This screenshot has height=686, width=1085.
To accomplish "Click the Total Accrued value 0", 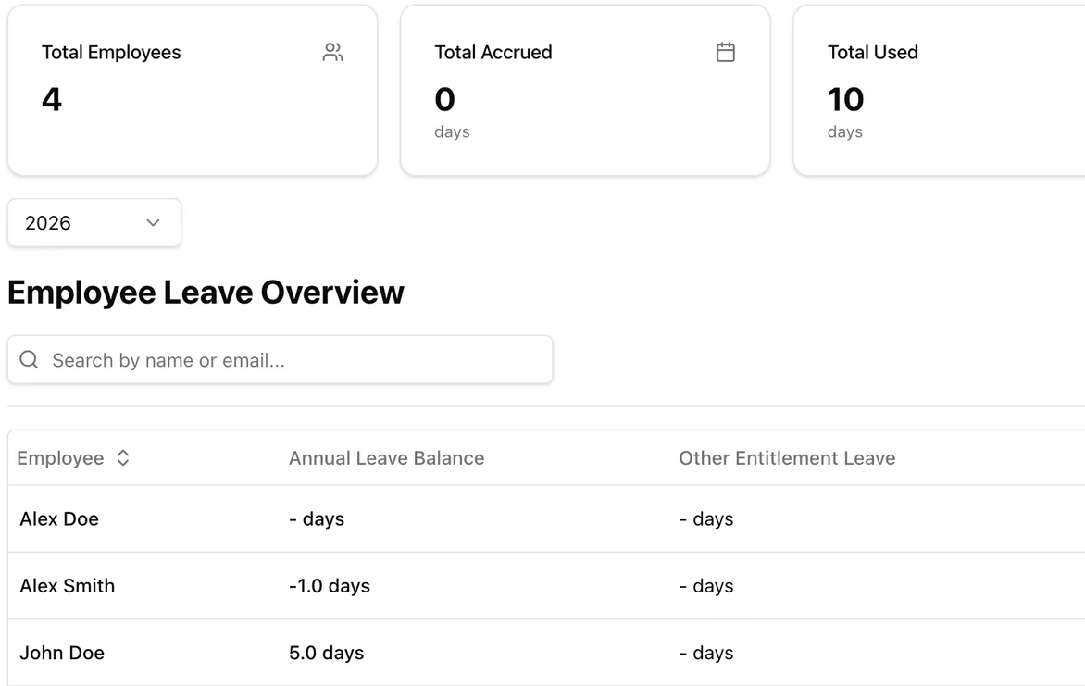I will click(x=445, y=100).
